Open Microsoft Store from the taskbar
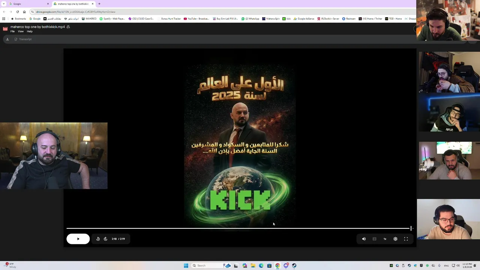 click(x=269, y=265)
